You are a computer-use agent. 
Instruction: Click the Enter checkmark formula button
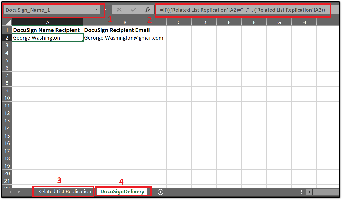pos(133,10)
